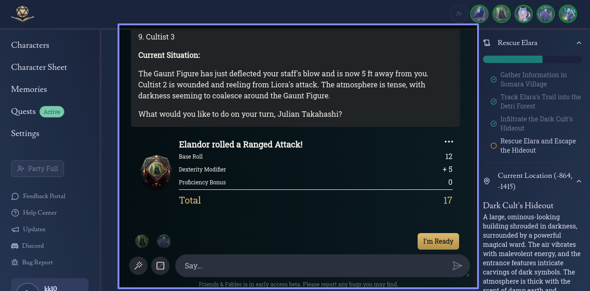Go home via the dice book logo

click(23, 14)
